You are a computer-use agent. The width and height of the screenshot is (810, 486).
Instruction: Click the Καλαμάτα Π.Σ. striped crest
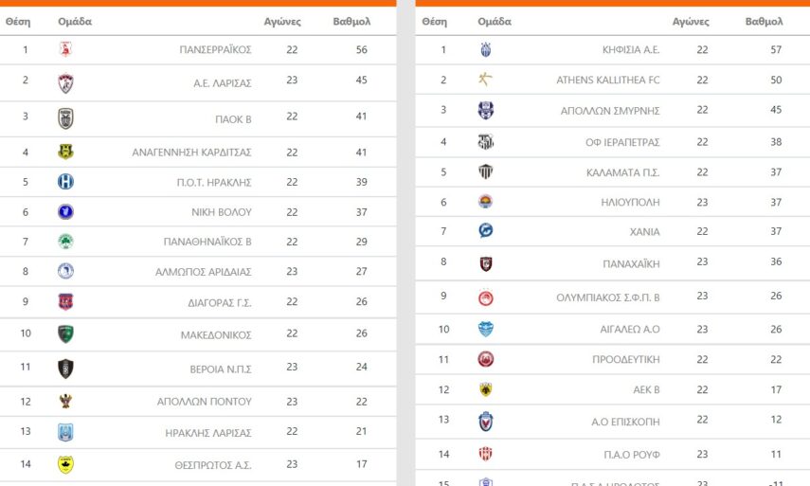pos(486,172)
